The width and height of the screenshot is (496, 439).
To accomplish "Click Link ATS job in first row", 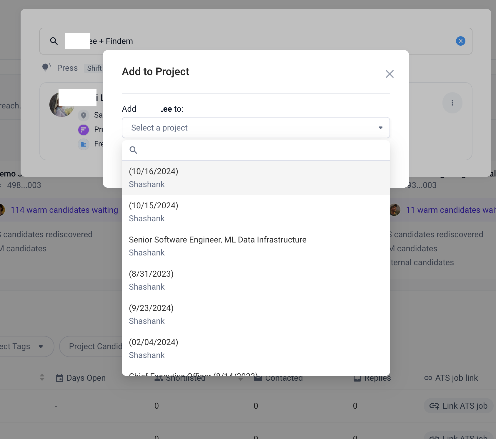I will tap(458, 406).
